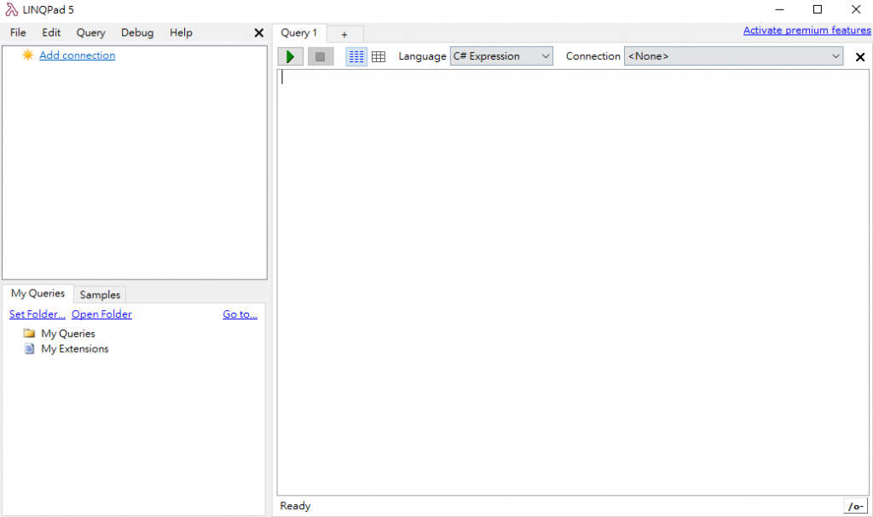Click the /o- optimization toggle in status bar
The height and width of the screenshot is (517, 873).
(856, 507)
